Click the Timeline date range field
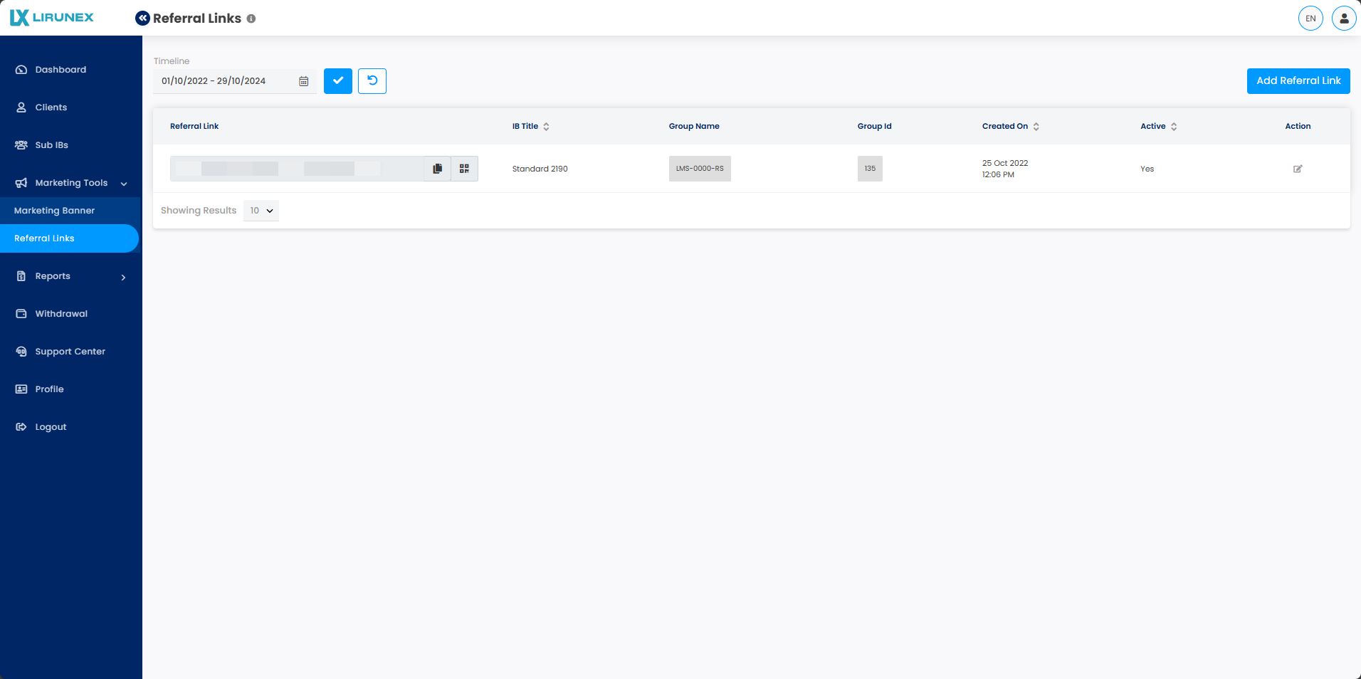 click(224, 81)
